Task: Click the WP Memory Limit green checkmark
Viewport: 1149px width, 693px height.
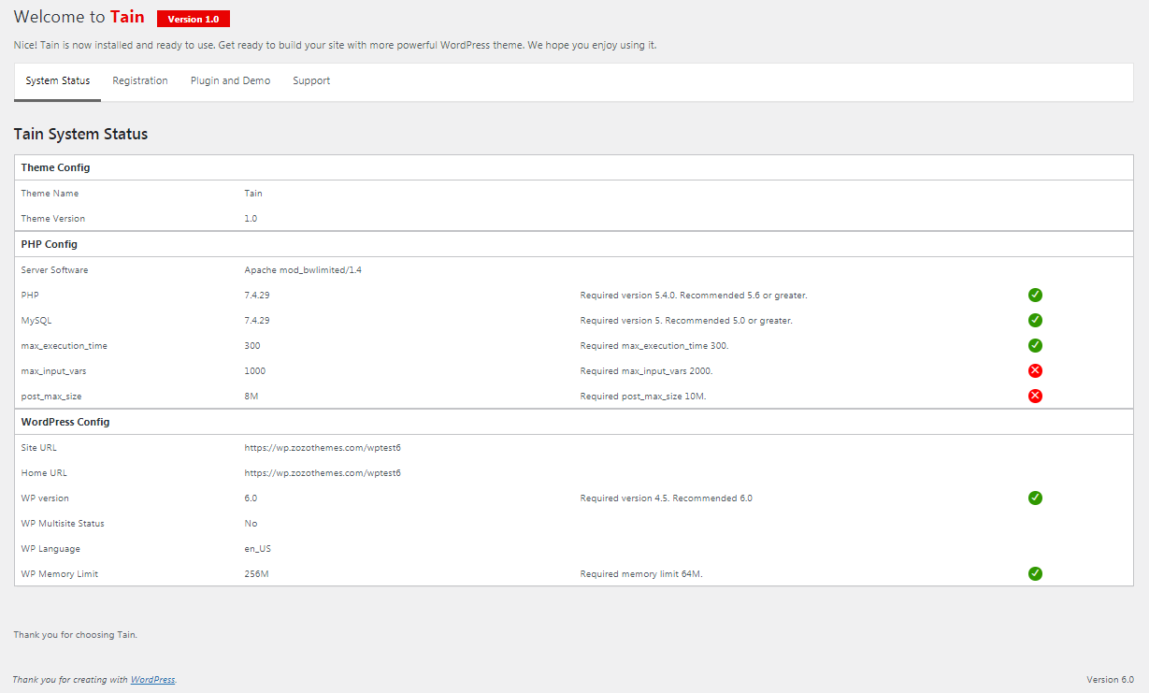Action: (x=1035, y=573)
